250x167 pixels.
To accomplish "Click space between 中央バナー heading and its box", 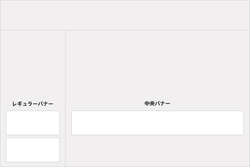I will [157, 108].
